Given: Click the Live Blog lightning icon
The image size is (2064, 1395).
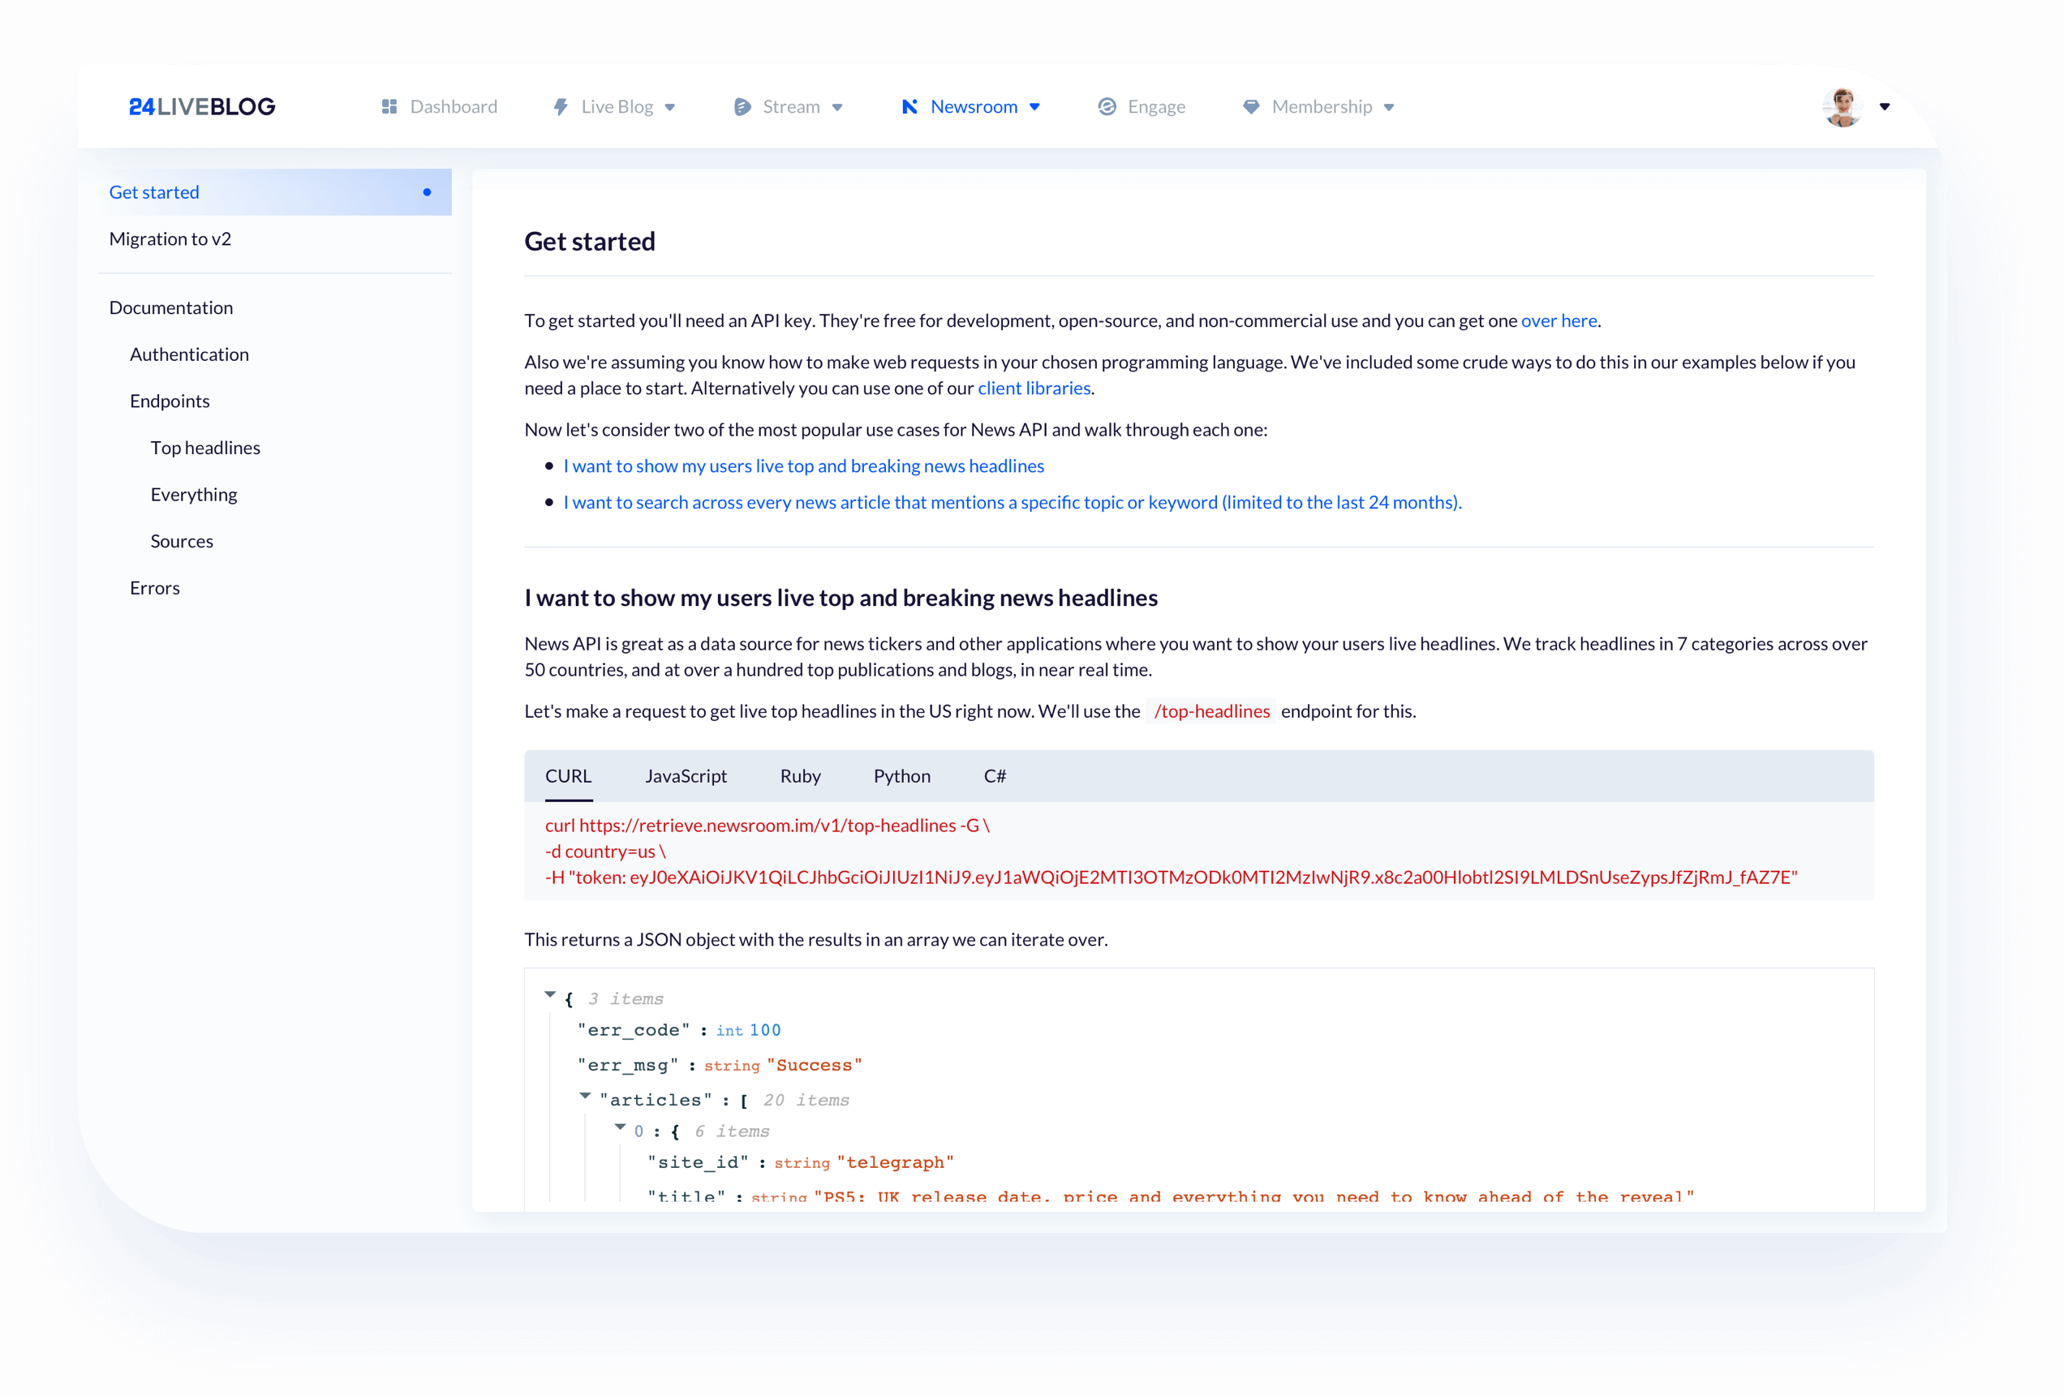Looking at the screenshot, I should point(561,106).
